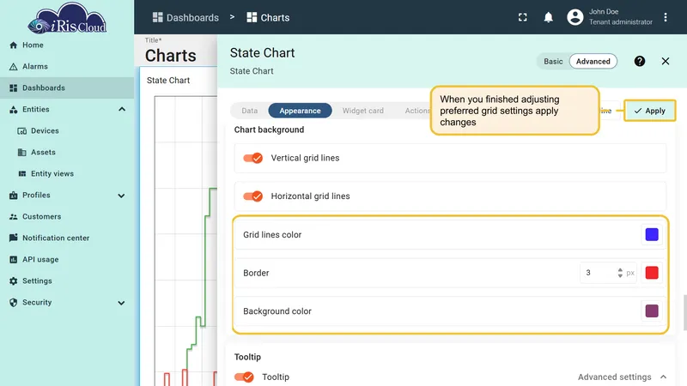Screen dimensions: 687x386
Task: Click the Devices icon
Action: click(x=22, y=131)
